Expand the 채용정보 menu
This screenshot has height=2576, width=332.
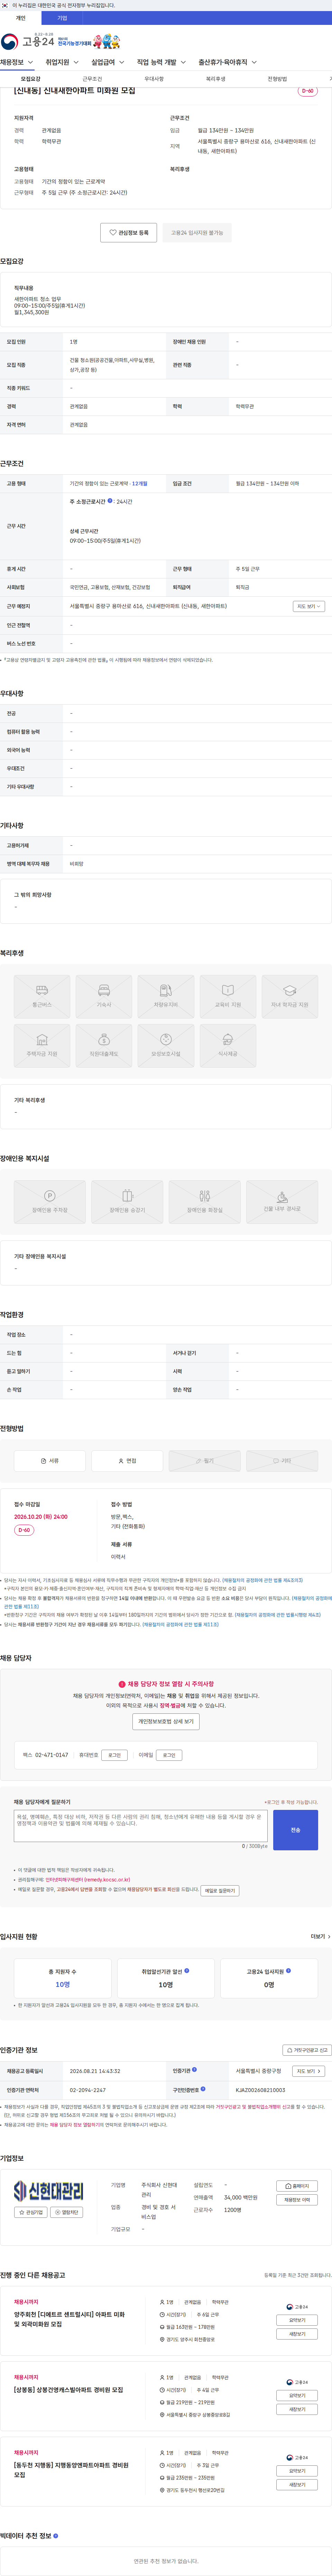pos(17,62)
